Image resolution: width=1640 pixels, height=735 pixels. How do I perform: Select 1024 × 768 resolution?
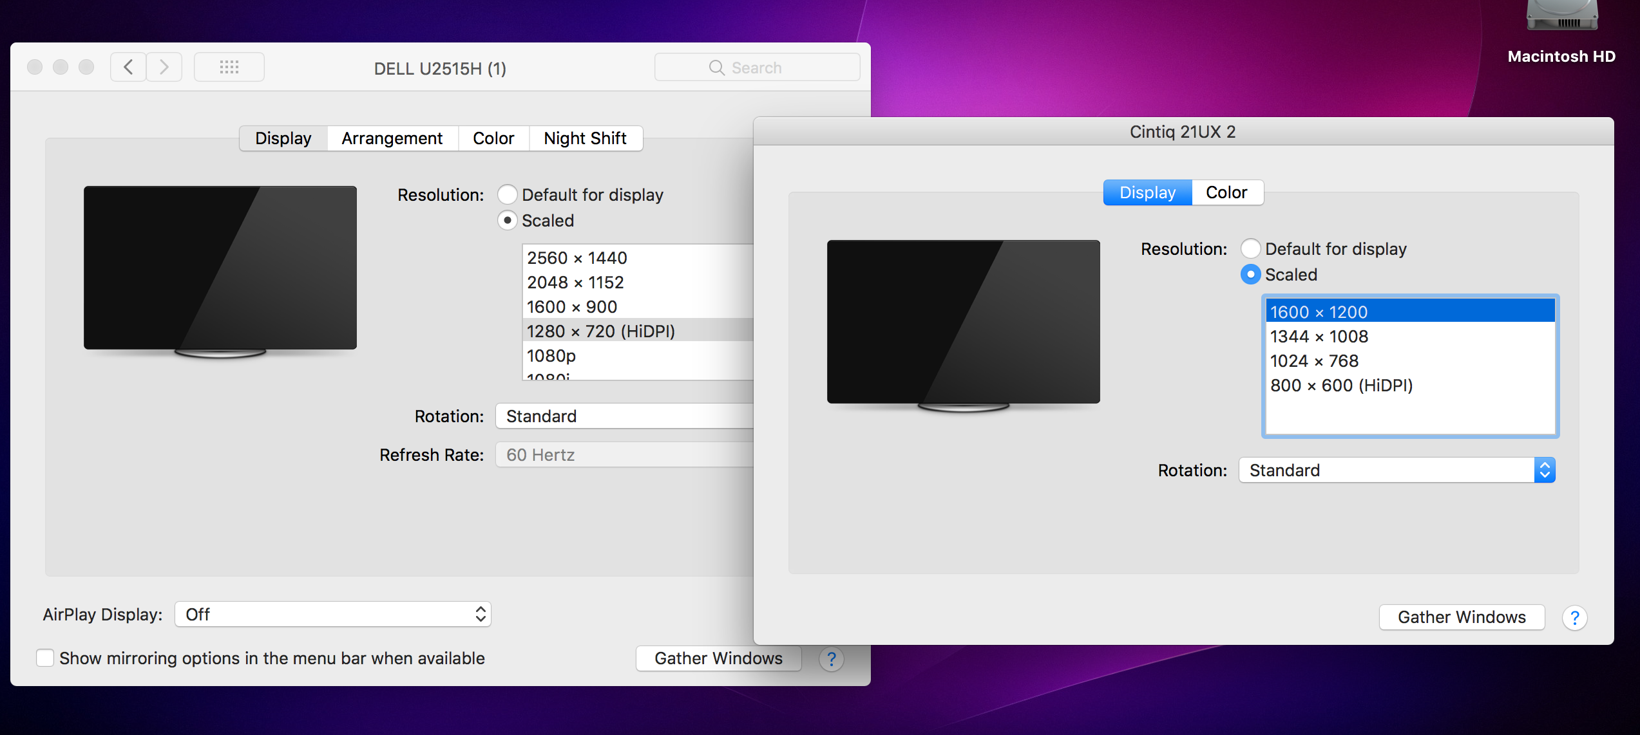[1410, 360]
